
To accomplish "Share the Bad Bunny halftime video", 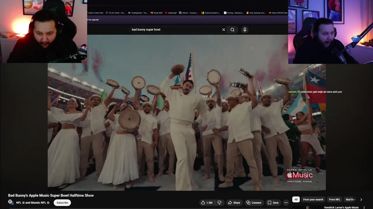I will pyautogui.click(x=234, y=203).
